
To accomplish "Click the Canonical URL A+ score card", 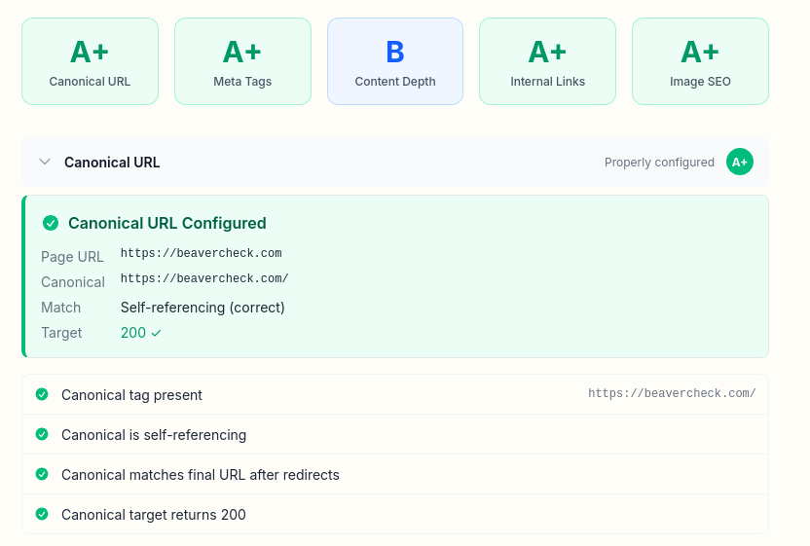I will click(x=90, y=61).
